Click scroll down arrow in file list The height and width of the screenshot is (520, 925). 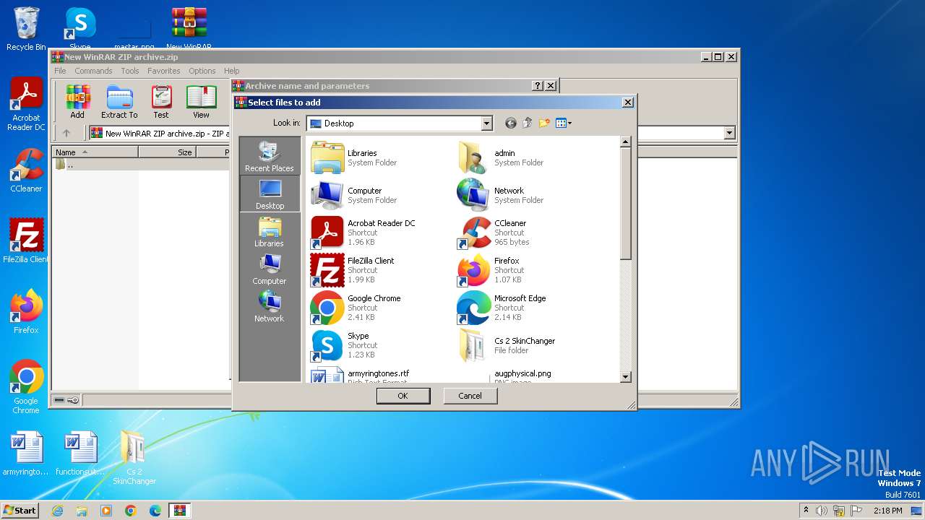click(x=626, y=376)
